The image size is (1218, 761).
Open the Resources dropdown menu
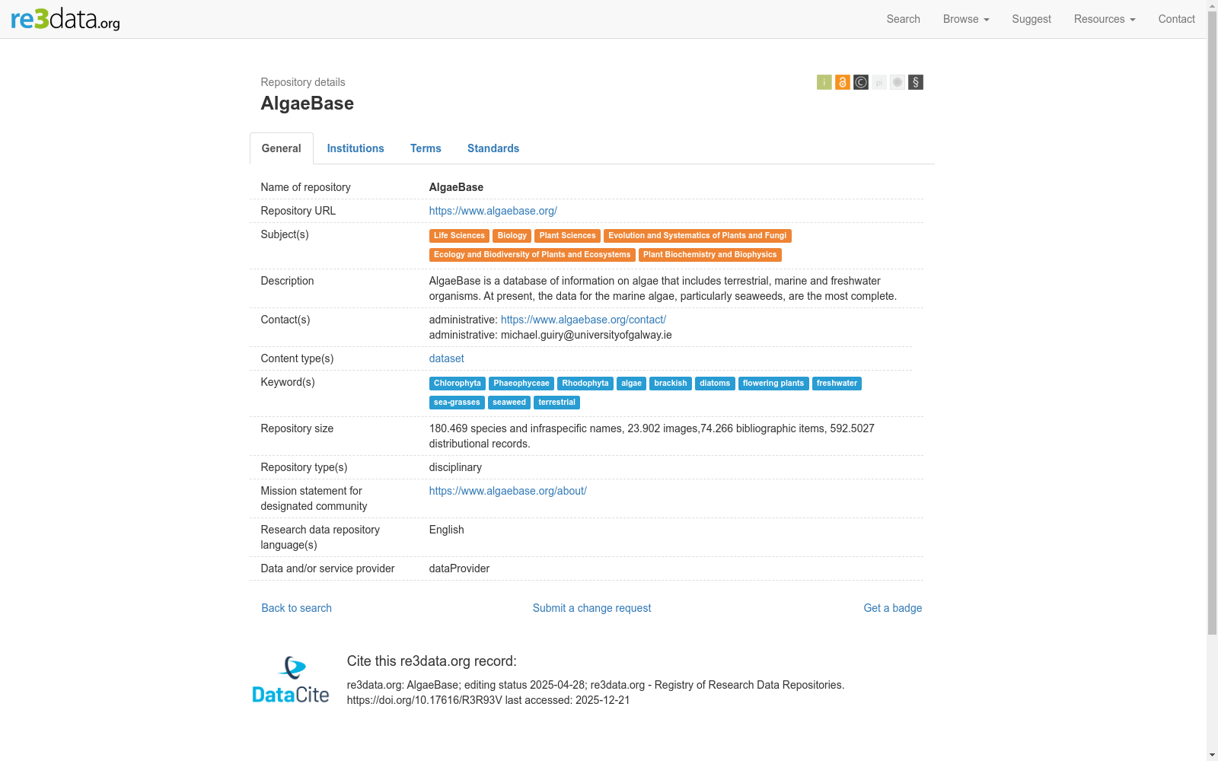(x=1104, y=19)
